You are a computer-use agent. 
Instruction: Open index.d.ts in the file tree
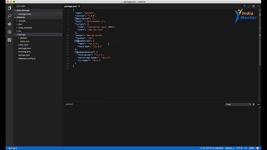click(x=25, y=41)
